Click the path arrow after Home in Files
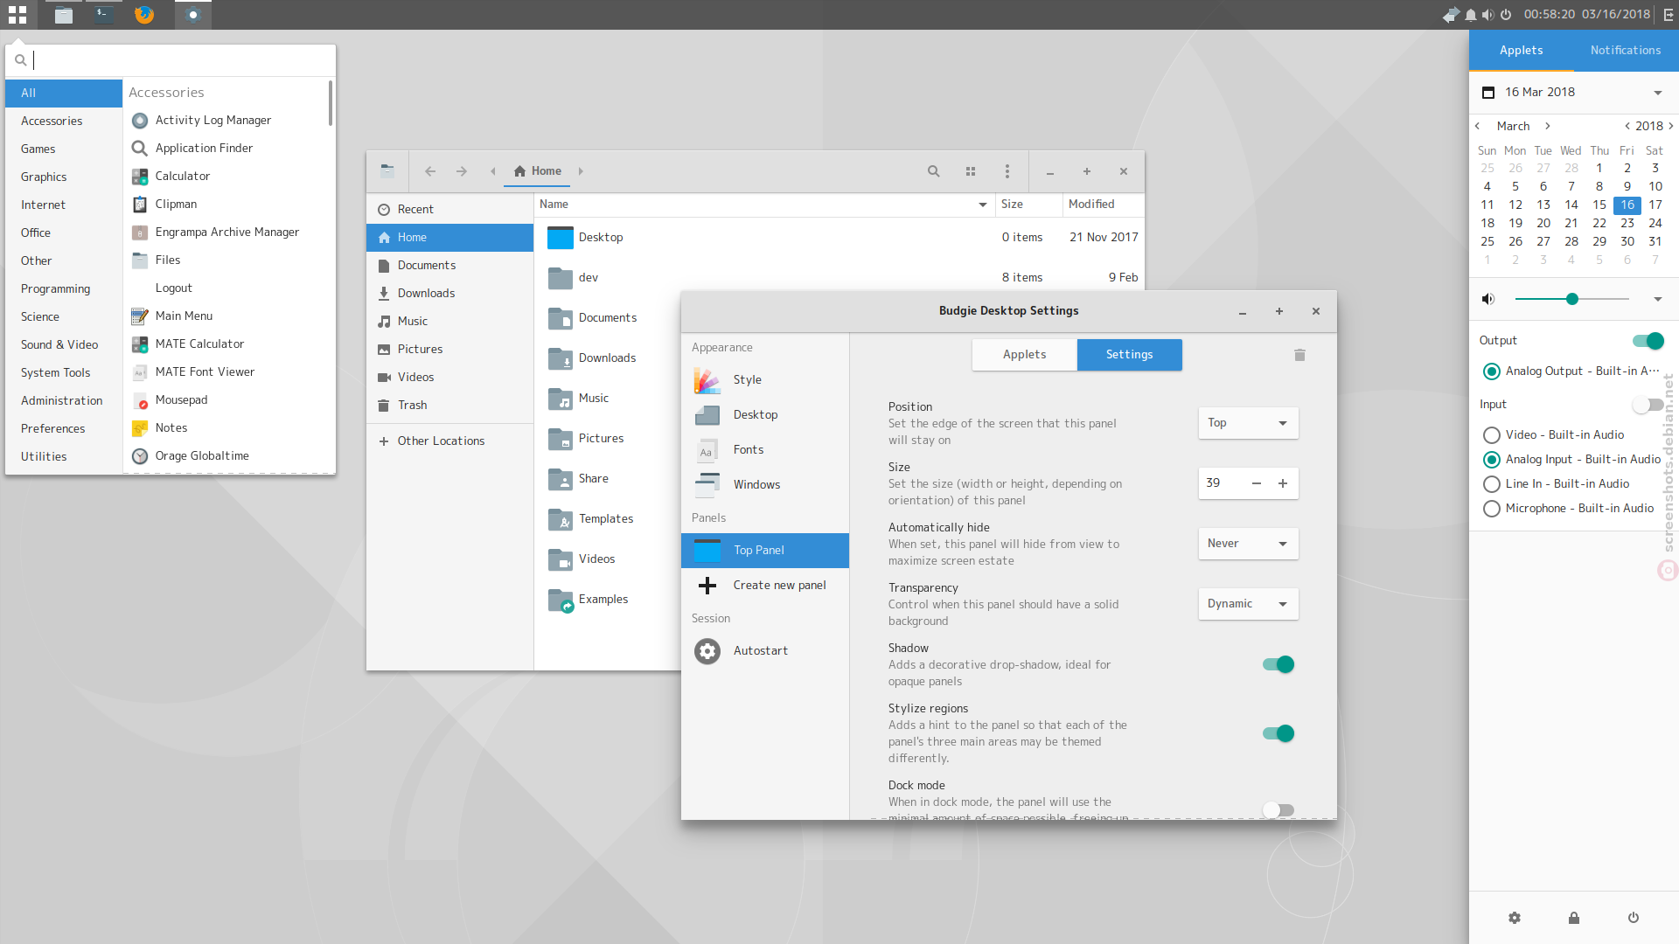1679x944 pixels. pyautogui.click(x=581, y=171)
